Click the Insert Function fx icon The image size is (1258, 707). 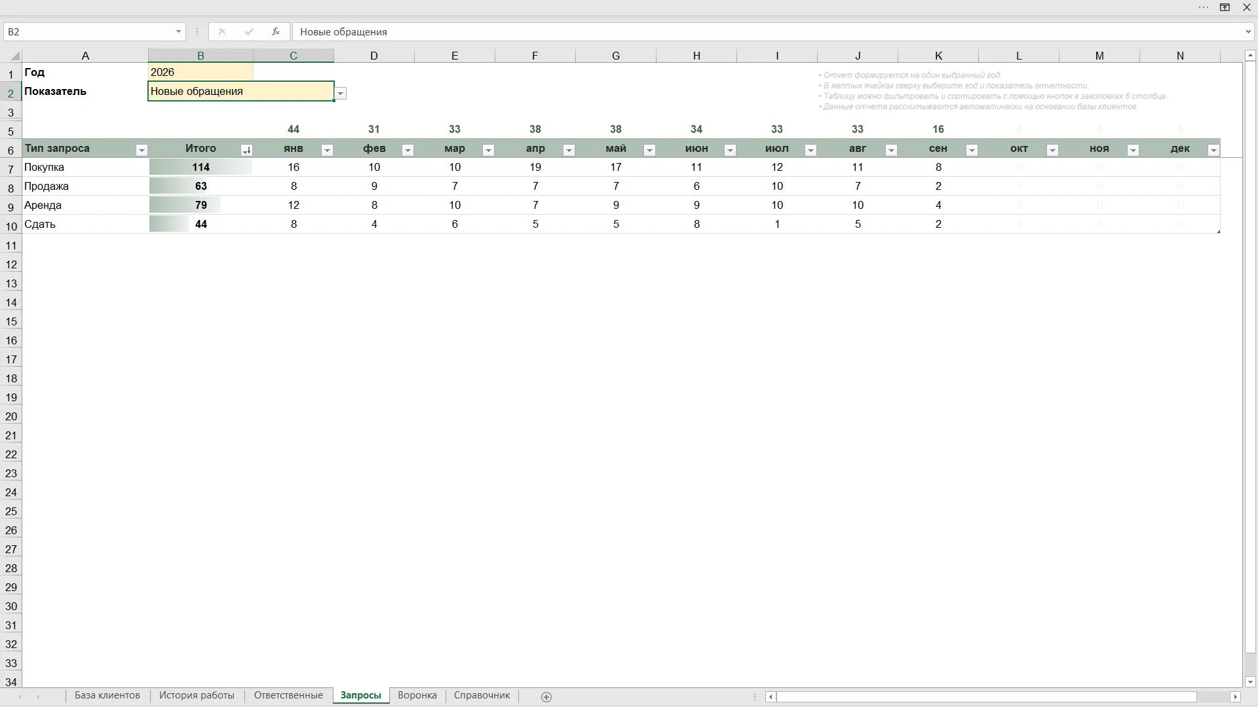pos(276,31)
